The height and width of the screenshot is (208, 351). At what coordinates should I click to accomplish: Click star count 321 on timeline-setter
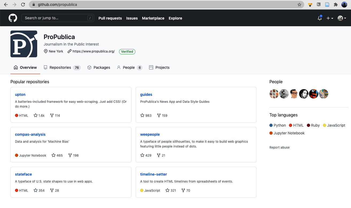(171, 190)
